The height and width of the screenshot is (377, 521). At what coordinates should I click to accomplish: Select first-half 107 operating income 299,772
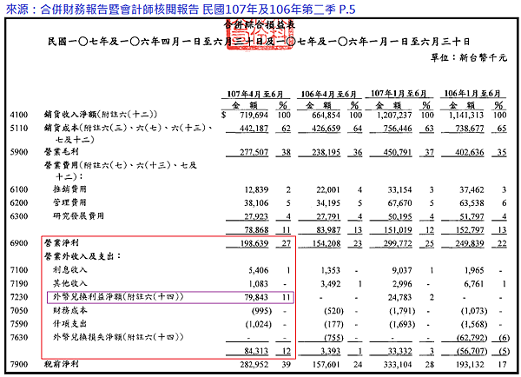398,243
